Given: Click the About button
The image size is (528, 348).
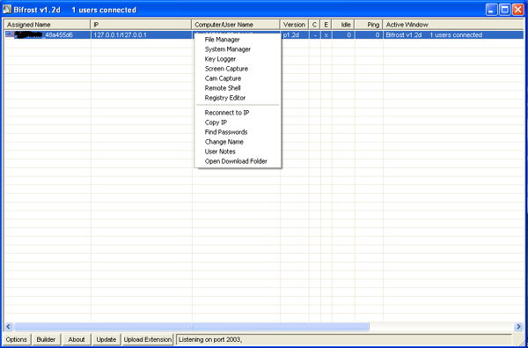Looking at the screenshot, I should click(77, 339).
